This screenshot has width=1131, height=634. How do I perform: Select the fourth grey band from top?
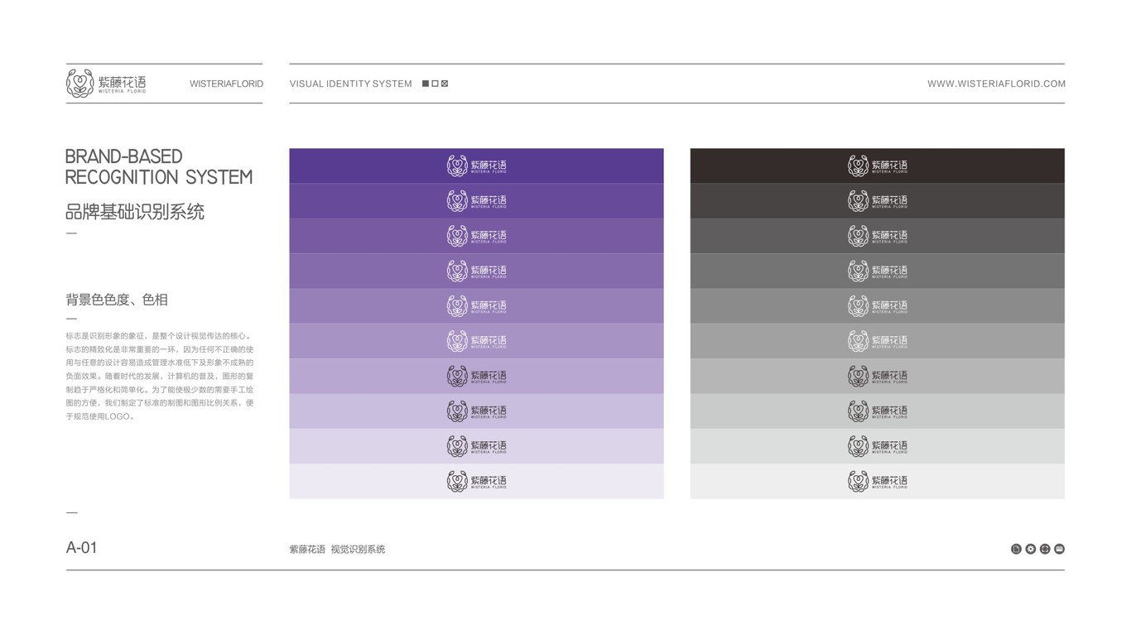(x=878, y=271)
